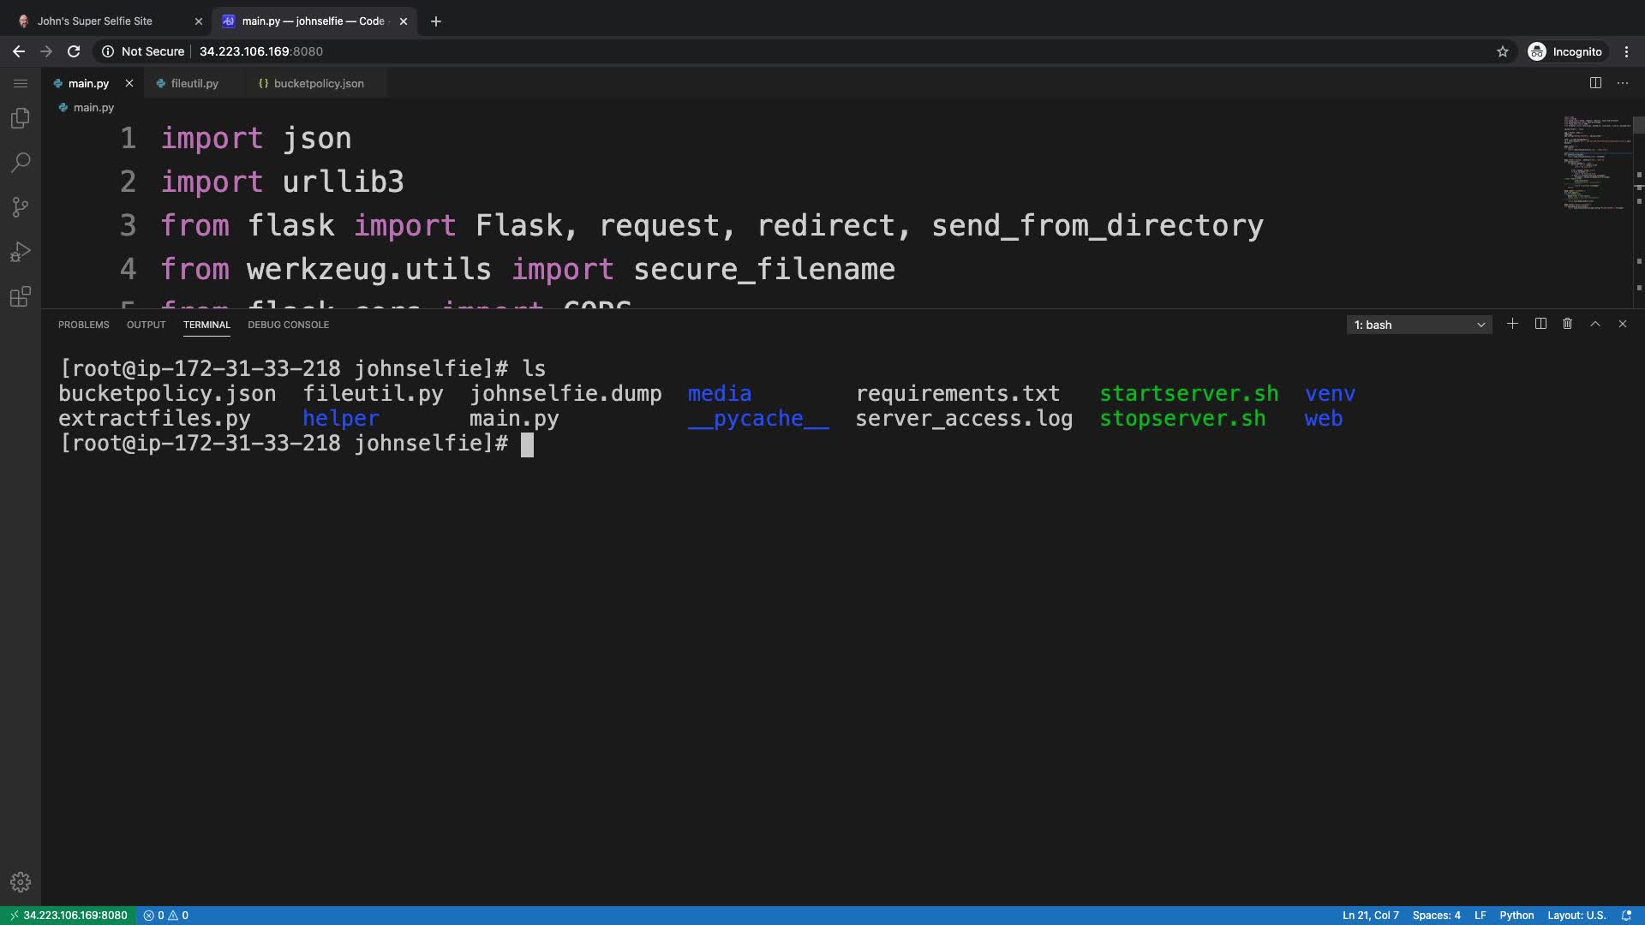Click the code minimap overview
The image size is (1645, 925).
coord(1595,163)
